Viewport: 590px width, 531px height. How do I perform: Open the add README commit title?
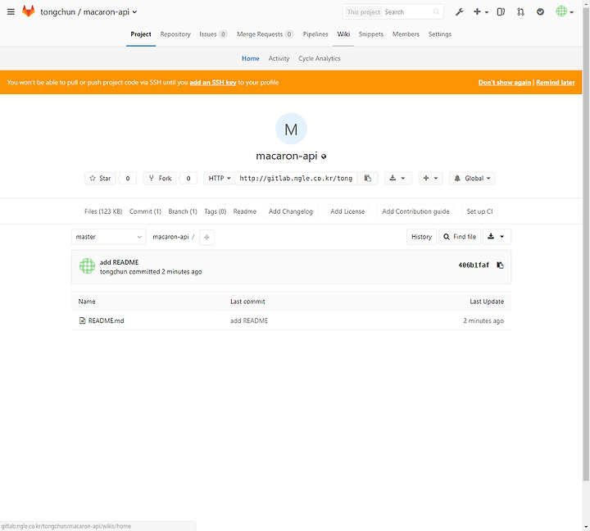pyautogui.click(x=119, y=262)
